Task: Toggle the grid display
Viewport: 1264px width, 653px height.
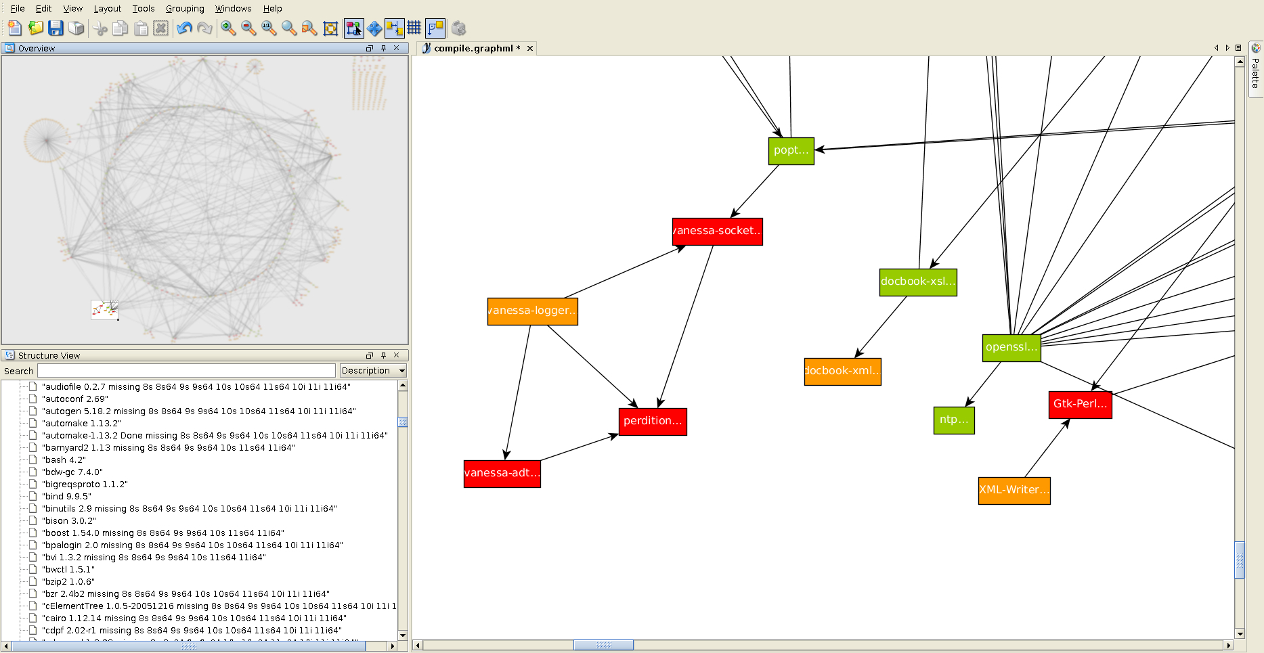Action: click(414, 28)
